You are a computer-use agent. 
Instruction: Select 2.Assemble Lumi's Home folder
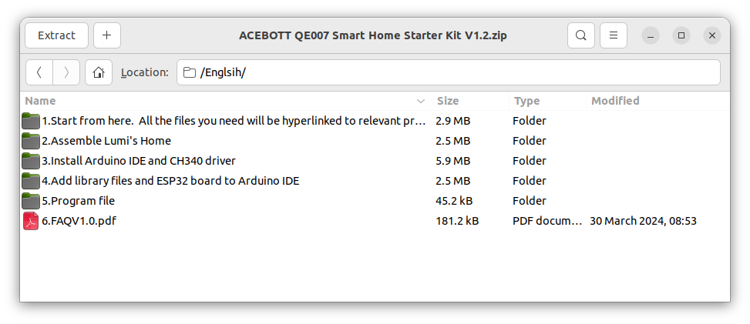click(x=375, y=141)
